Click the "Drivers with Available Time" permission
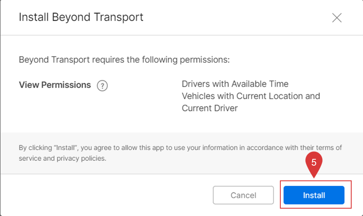 235,84
